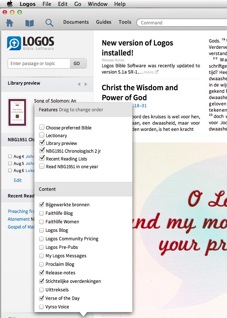Enable Logos Community Pricing content
This screenshot has width=227, height=318.
tap(41, 239)
